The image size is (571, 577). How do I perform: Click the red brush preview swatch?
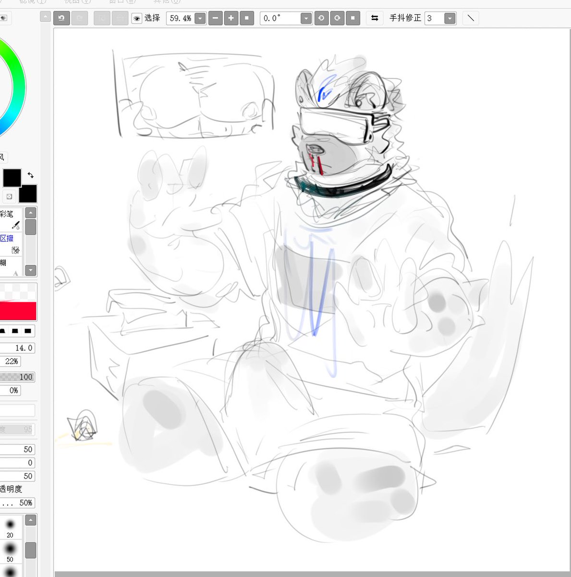(x=18, y=311)
